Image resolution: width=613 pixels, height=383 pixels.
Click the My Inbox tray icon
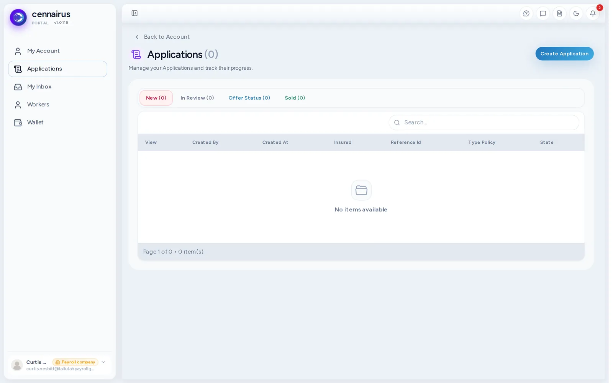pos(18,87)
